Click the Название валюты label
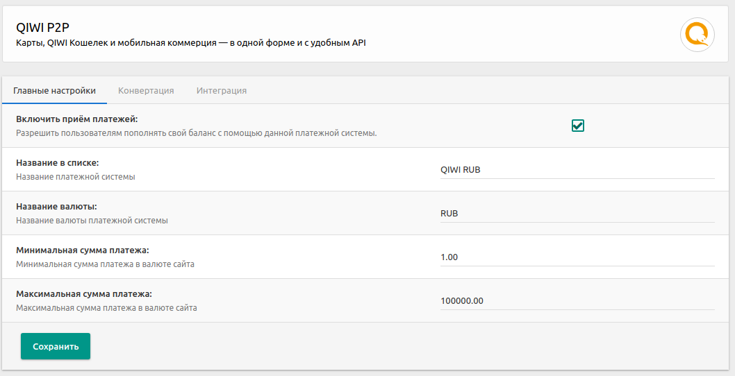This screenshot has width=735, height=376. pyautogui.click(x=56, y=207)
